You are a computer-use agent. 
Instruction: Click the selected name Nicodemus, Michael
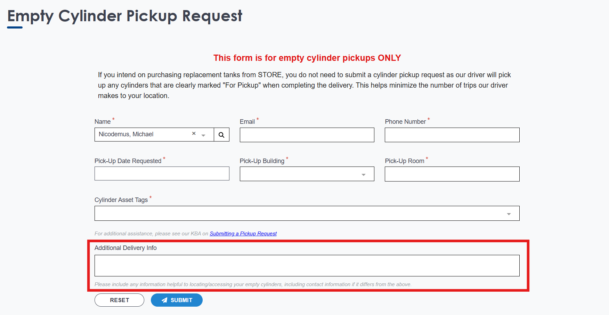126,134
